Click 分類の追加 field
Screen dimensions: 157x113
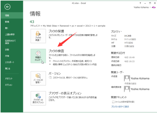[129, 46]
